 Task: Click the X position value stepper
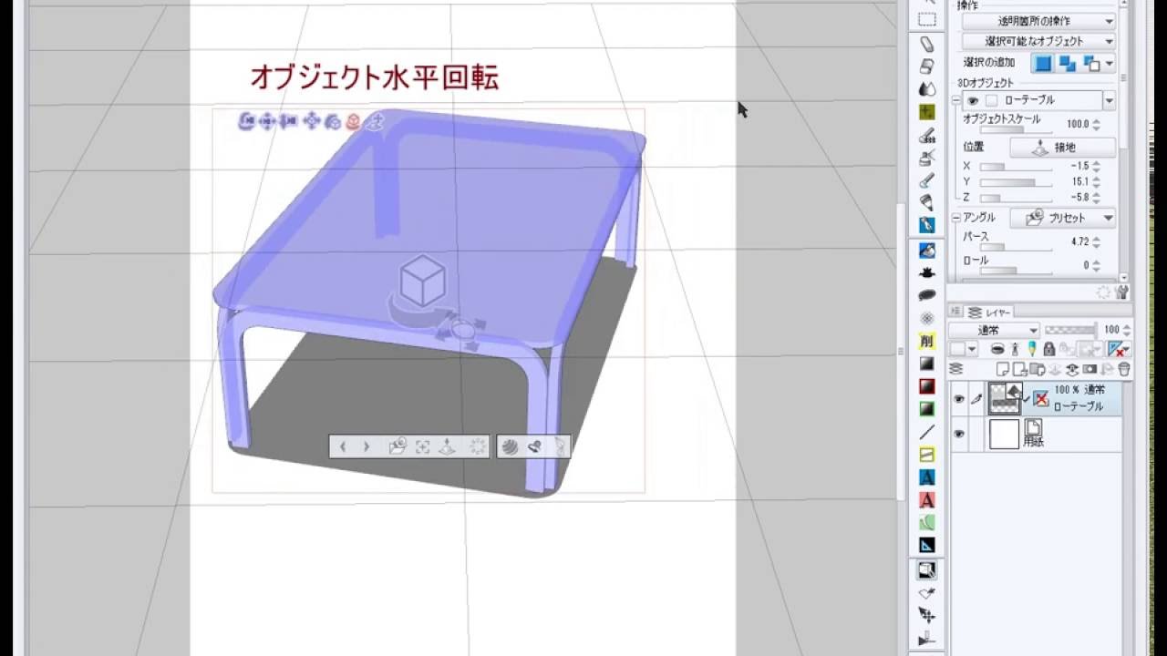[x=1097, y=167]
